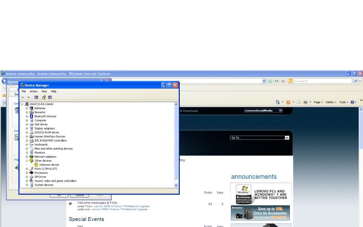Click the Print icon in IE toolbar
Viewport: 363px width, 227px height.
pos(306,102)
